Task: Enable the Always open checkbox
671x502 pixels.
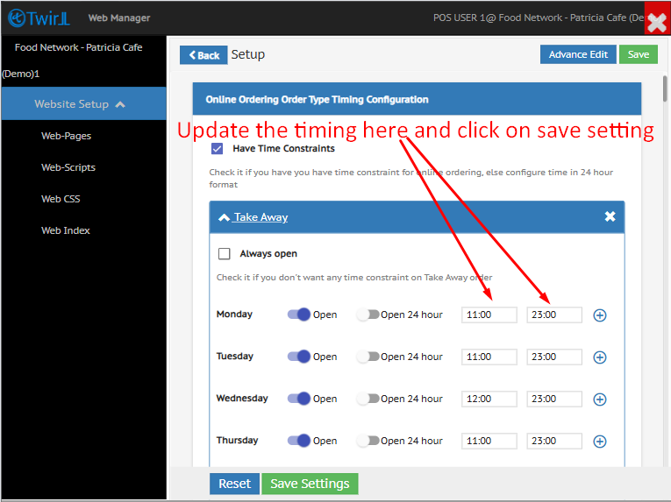Action: tap(225, 254)
